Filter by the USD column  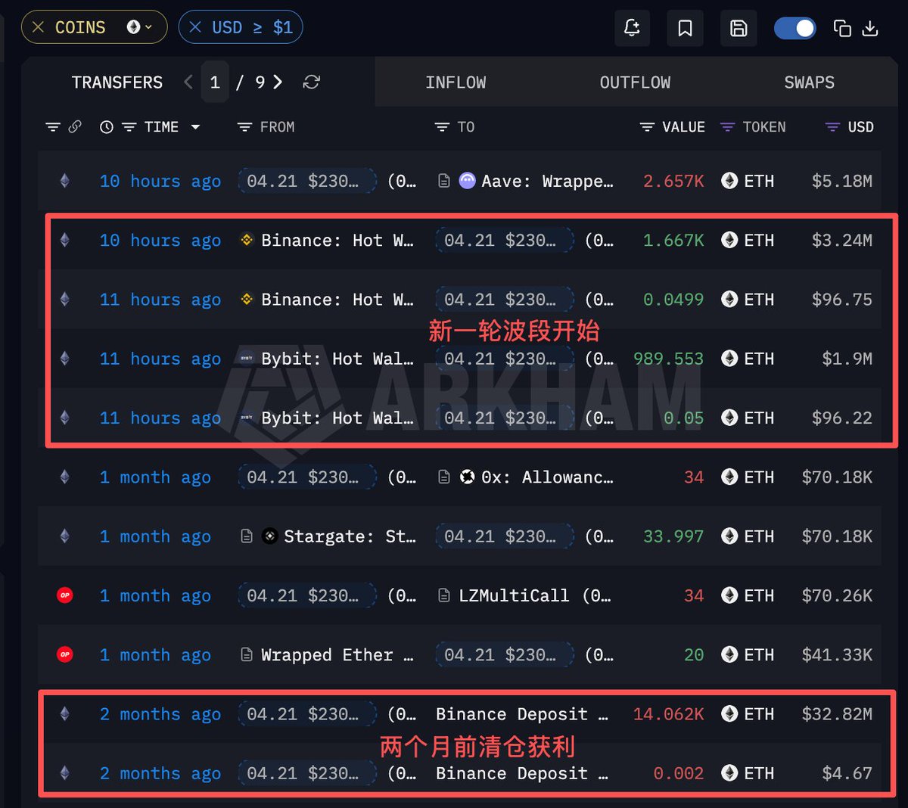pos(832,127)
